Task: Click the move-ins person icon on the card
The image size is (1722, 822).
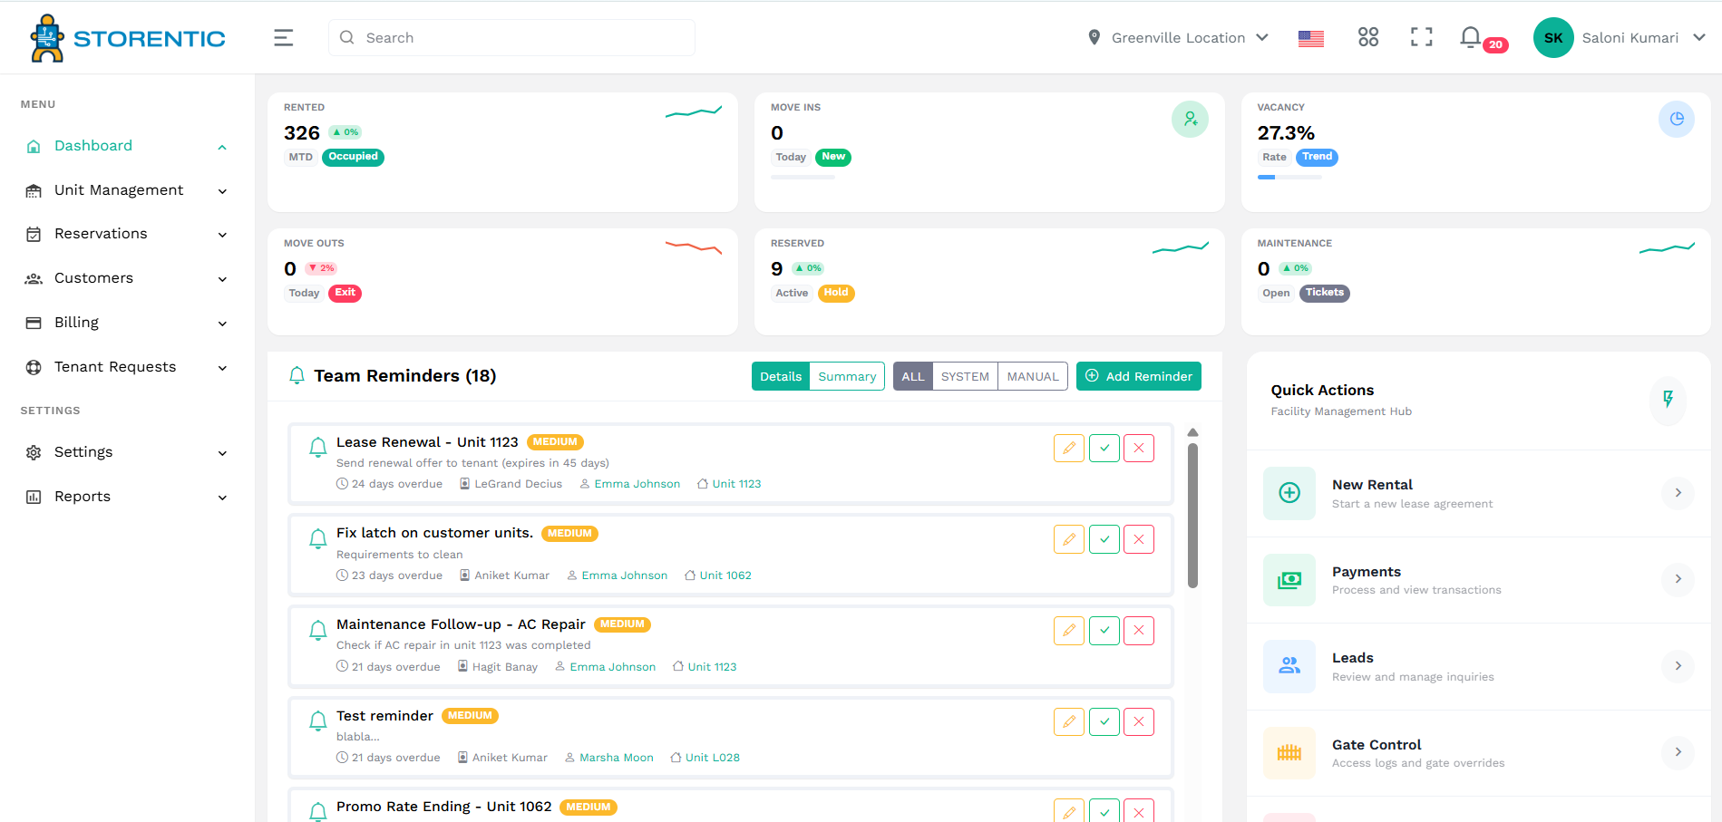Action: click(1190, 119)
